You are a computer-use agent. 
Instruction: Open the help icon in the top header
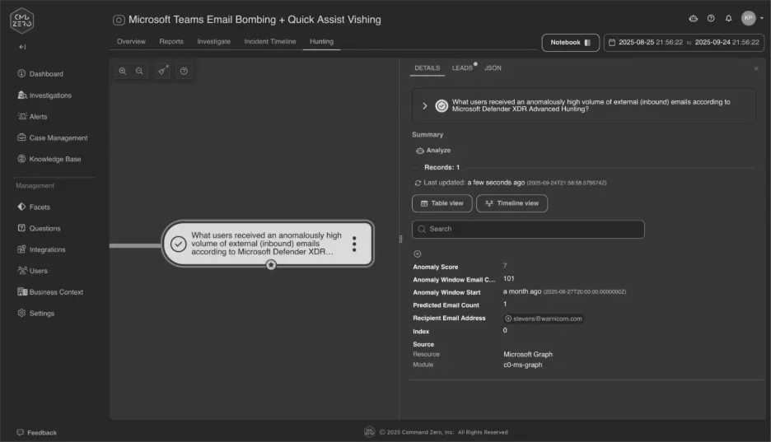click(711, 19)
